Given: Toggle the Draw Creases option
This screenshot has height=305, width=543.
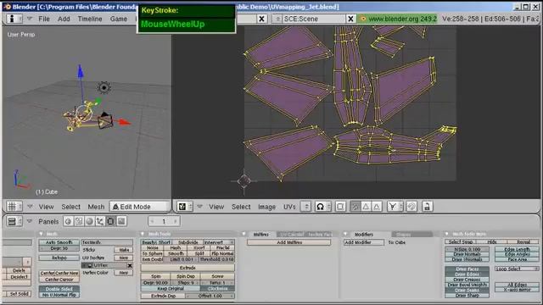Looking at the screenshot, I should click(467, 280).
